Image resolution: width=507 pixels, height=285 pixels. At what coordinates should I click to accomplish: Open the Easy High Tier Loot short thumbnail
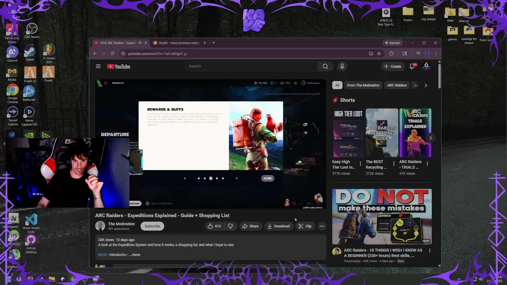point(349,133)
